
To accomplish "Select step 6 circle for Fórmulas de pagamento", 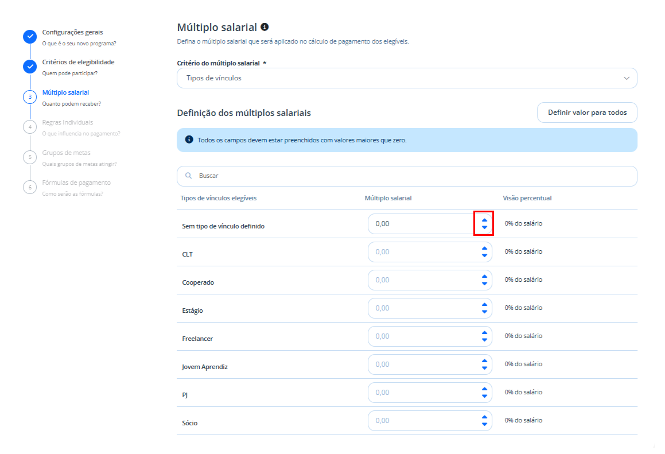I will [x=30, y=187].
